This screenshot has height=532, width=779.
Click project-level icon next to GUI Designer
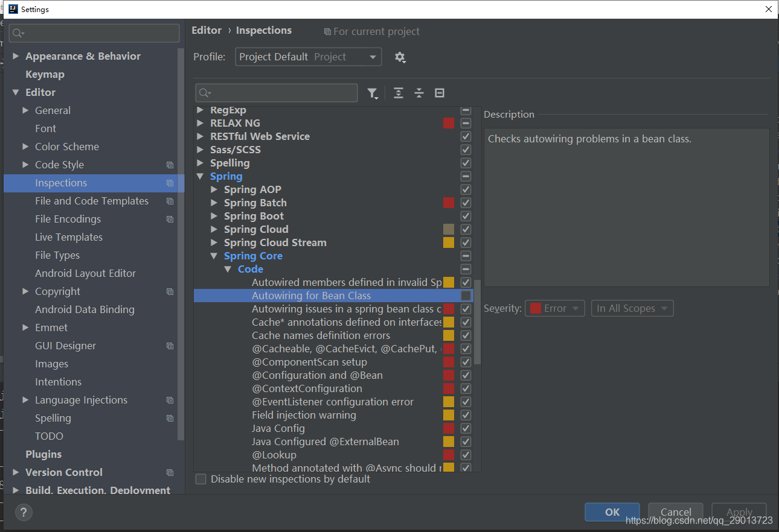170,346
